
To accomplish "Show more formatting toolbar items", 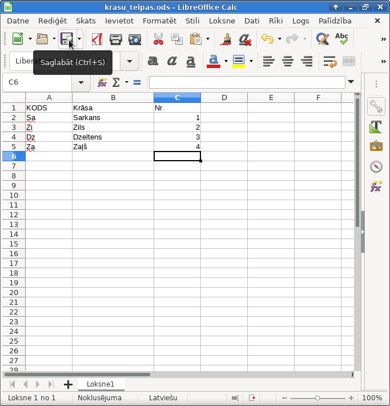I will (384, 61).
